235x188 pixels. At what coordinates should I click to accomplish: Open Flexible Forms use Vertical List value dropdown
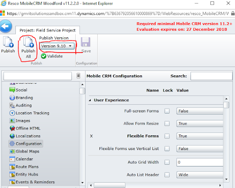click(200, 148)
